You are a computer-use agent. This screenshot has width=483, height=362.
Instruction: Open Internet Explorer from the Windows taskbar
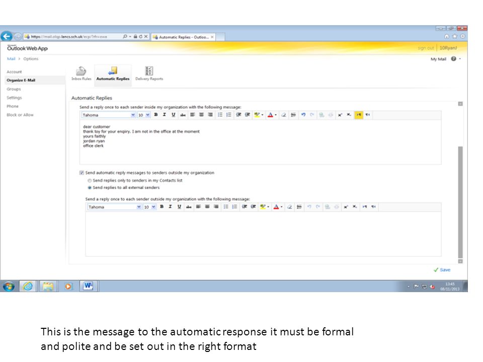[28, 286]
